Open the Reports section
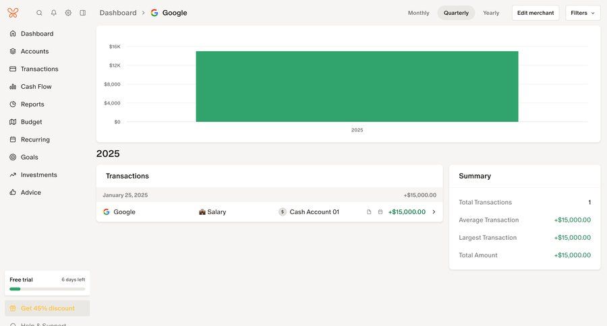 click(32, 104)
